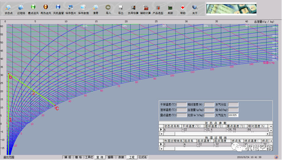This screenshot has width=282, height=160.
Task: Toggle the 工程 project button
Action: [x=132, y=157]
